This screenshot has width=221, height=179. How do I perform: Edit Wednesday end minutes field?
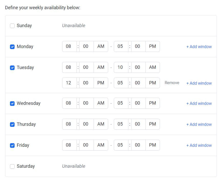coord(138,103)
